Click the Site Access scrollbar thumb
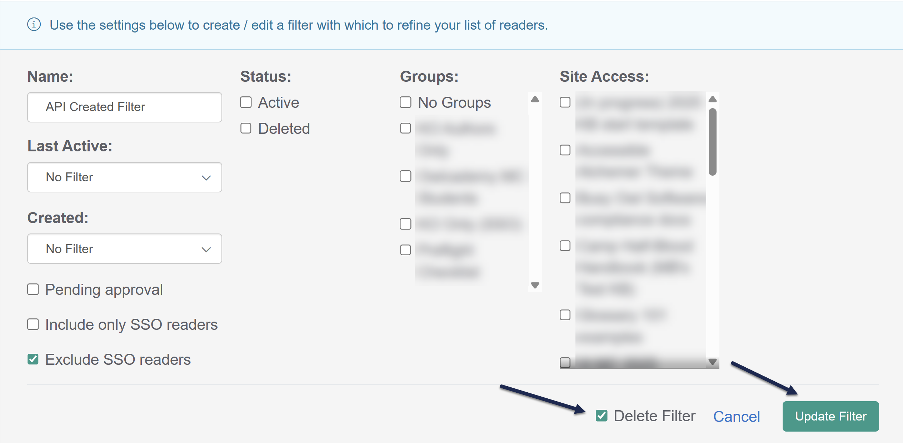This screenshot has height=443, width=903. (712, 142)
